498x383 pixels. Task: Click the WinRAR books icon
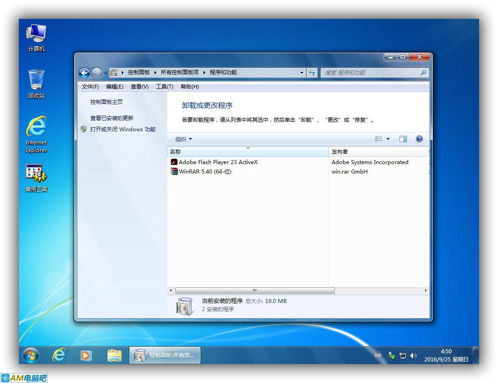point(174,171)
